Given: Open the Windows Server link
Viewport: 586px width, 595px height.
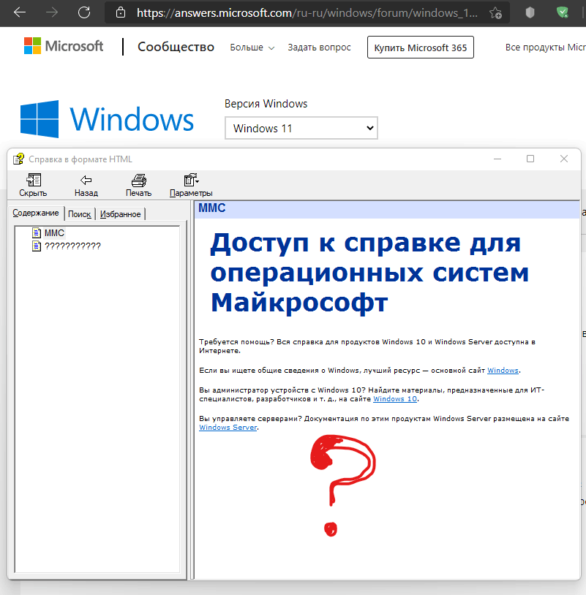Looking at the screenshot, I should (x=228, y=428).
